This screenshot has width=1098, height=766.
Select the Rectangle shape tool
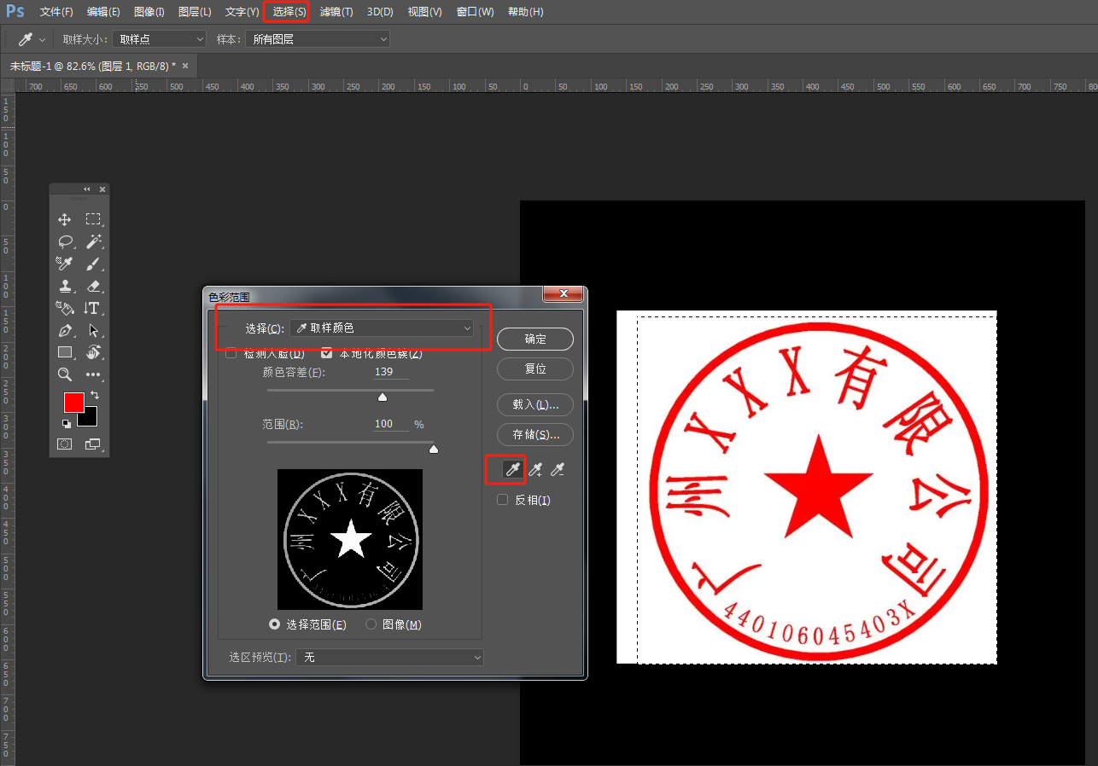click(x=65, y=352)
